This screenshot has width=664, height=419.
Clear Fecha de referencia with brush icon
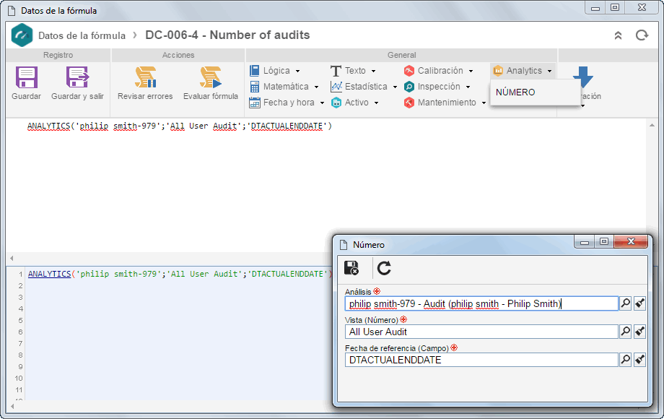(640, 360)
